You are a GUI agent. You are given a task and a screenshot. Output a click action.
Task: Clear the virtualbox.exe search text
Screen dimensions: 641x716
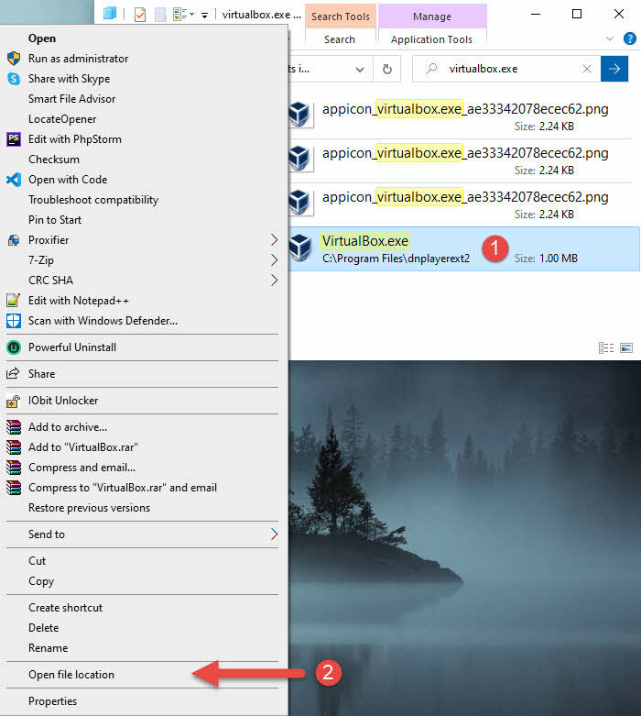point(587,69)
